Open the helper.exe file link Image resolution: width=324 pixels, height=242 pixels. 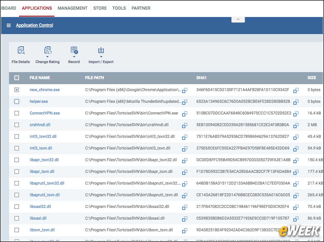pos(39,101)
